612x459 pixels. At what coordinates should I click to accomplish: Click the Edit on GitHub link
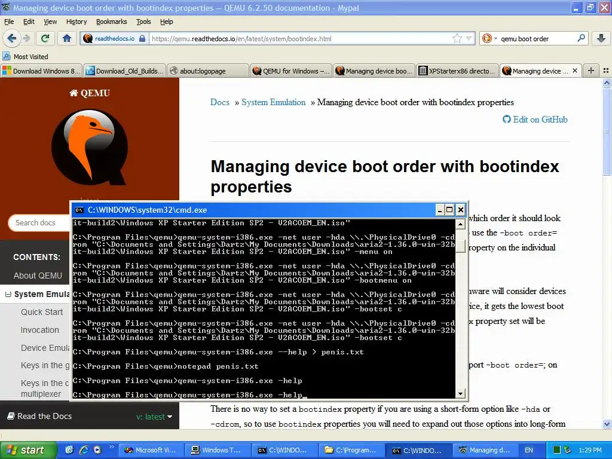[x=540, y=120]
